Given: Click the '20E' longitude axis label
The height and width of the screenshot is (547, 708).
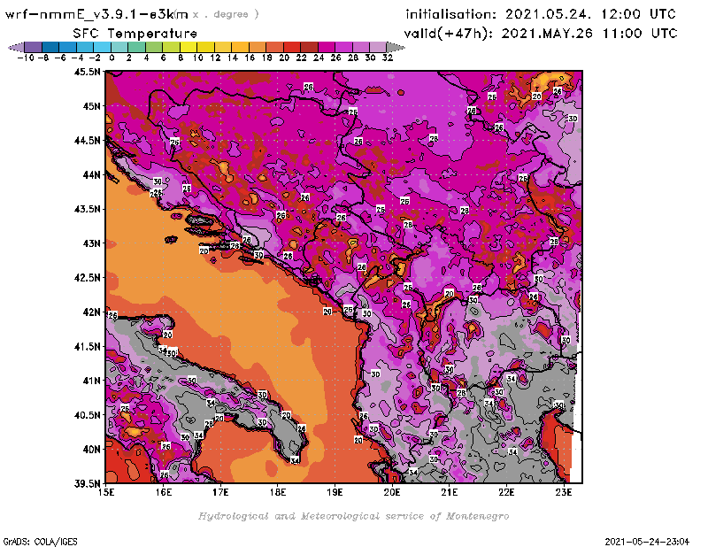Looking at the screenshot, I should pyautogui.click(x=392, y=492).
